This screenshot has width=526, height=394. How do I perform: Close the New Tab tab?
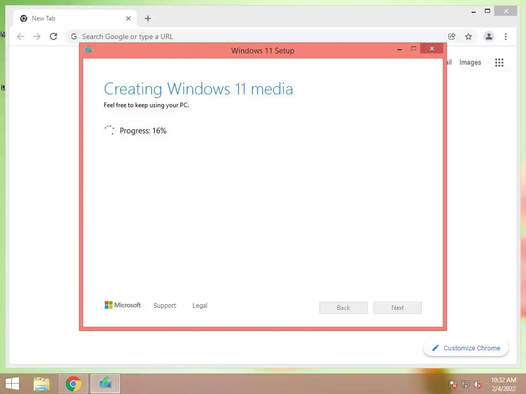(128, 18)
